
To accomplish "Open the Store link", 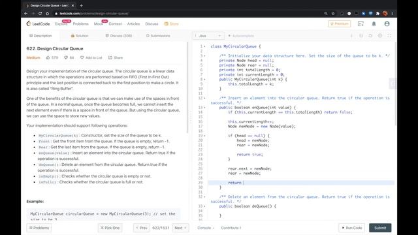I will tap(171, 23).
